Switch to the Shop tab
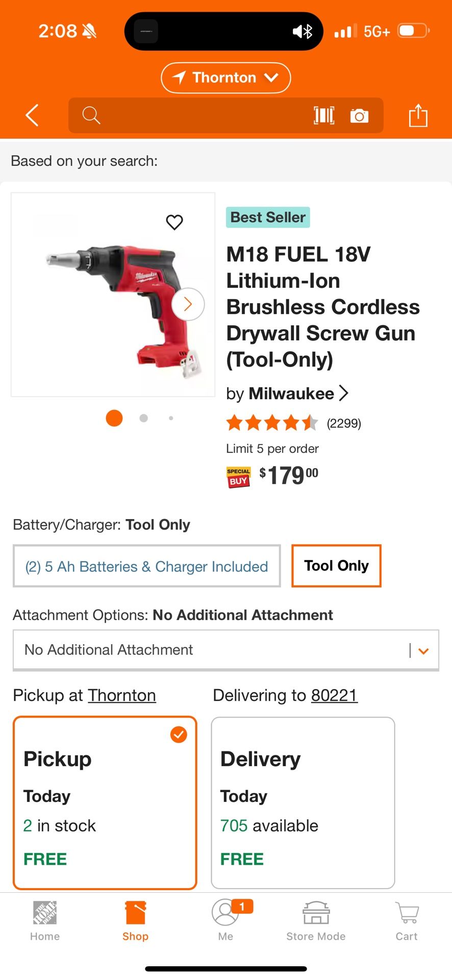This screenshot has height=980, width=452. click(135, 919)
